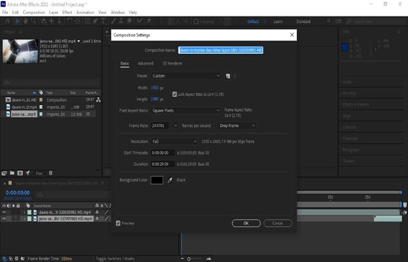Open the Resolution Full dropdown

(x=174, y=141)
